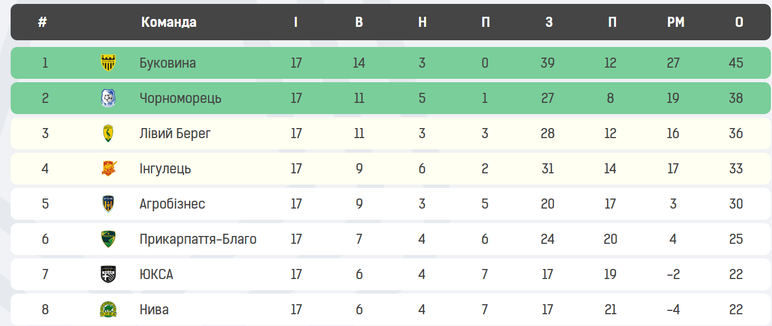The width and height of the screenshot is (772, 326).
Task: Click the Агробізнес club badge
Action: [108, 204]
